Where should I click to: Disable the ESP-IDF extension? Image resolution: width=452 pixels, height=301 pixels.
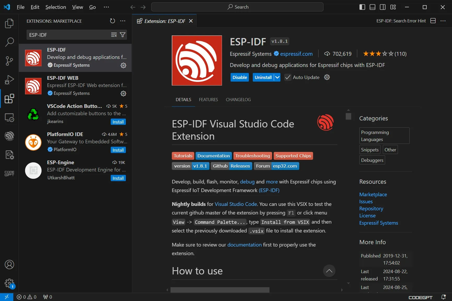239,77
